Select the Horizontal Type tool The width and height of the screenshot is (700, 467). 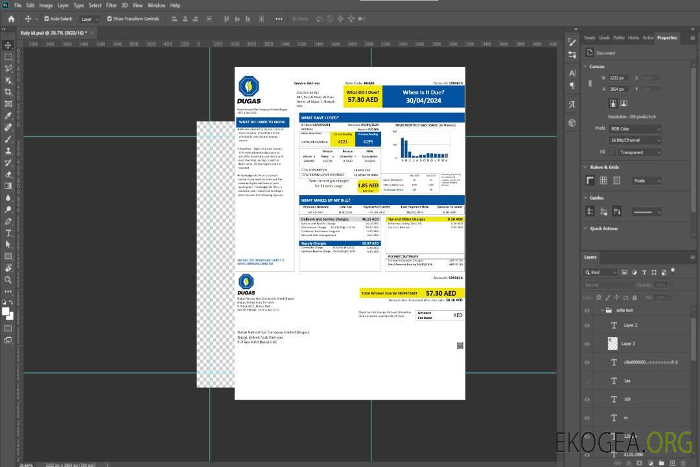pos(8,233)
